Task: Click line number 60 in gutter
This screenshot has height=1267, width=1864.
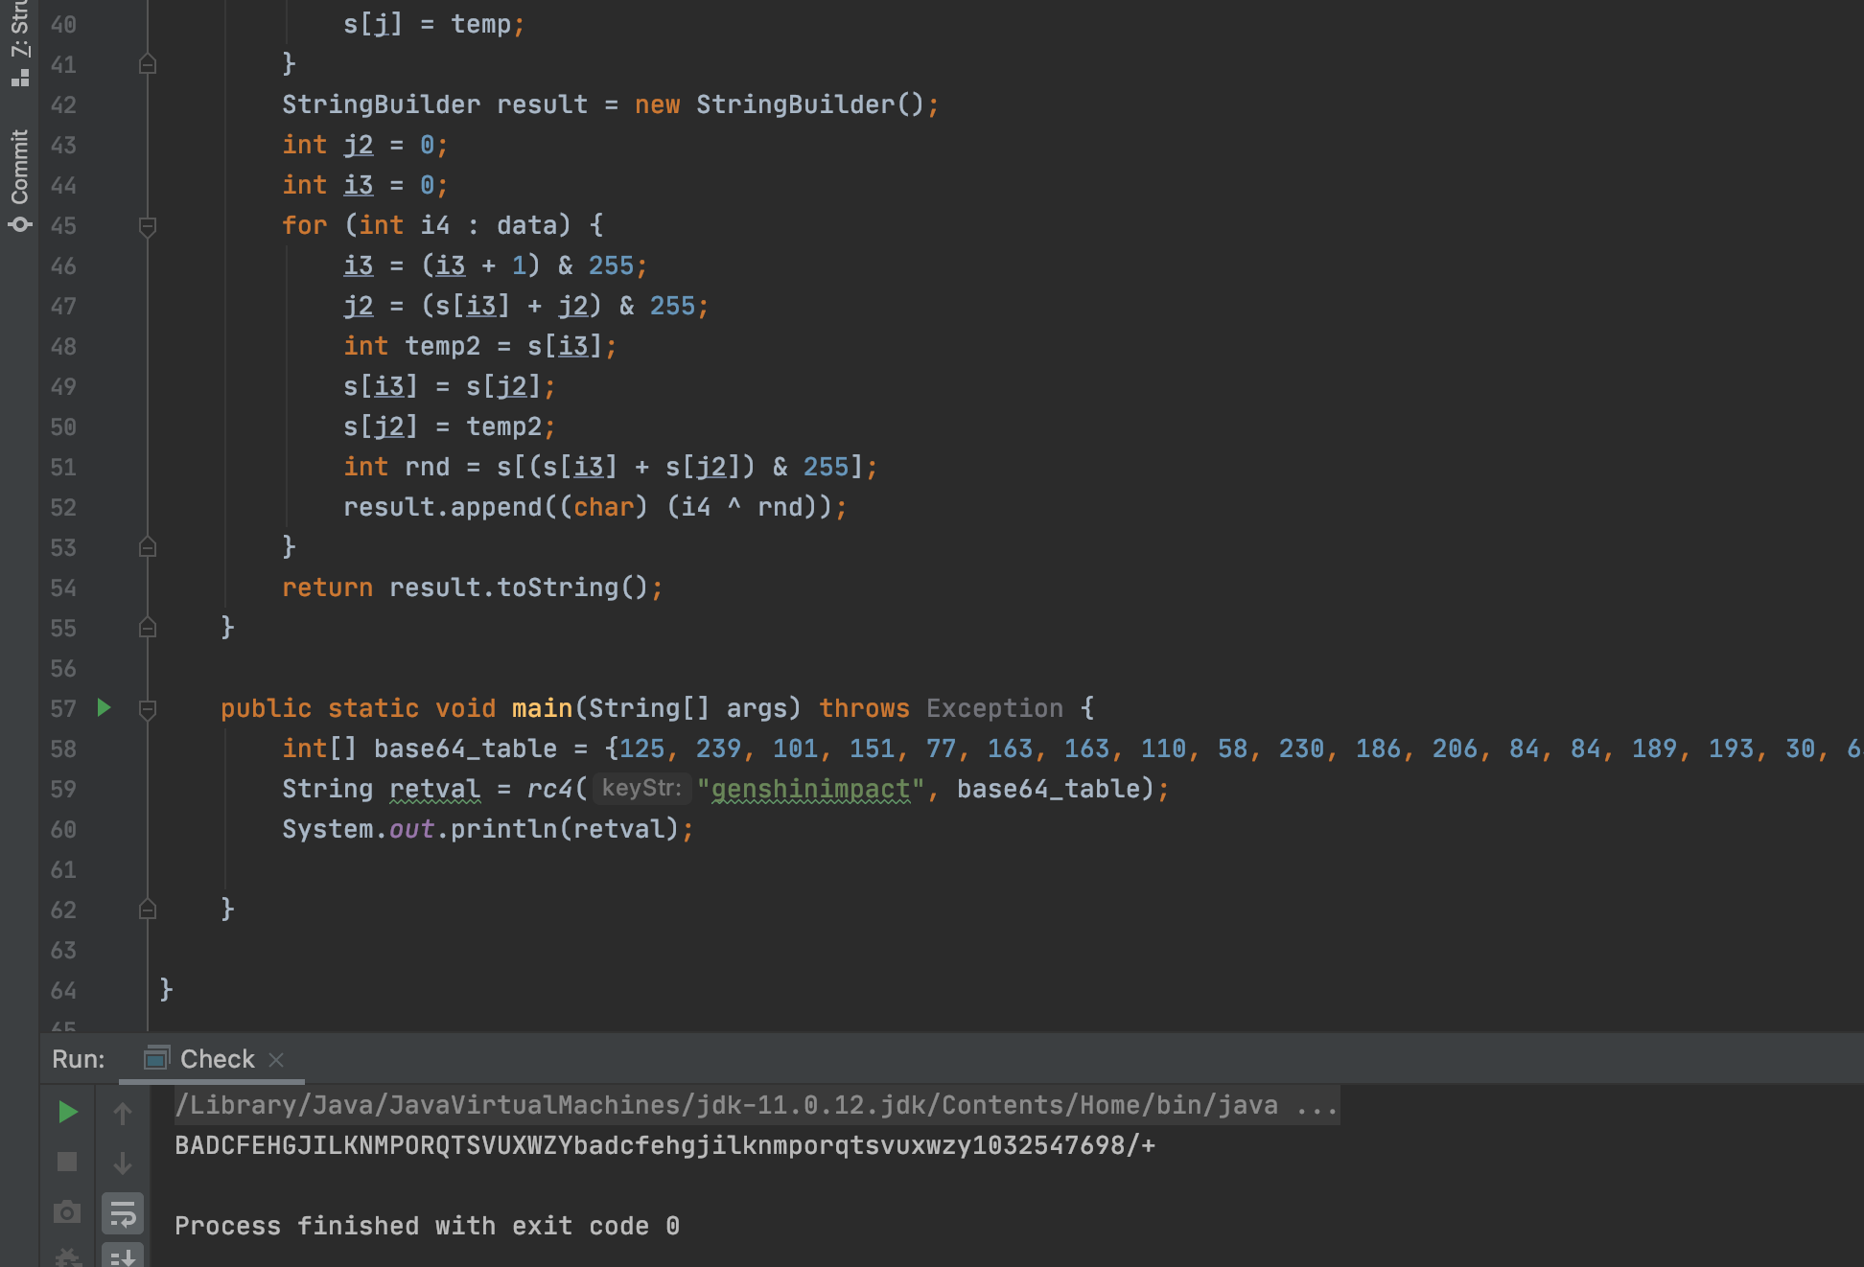Action: (x=63, y=829)
